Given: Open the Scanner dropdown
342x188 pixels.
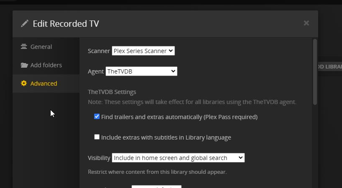Looking at the screenshot, I should tap(143, 51).
